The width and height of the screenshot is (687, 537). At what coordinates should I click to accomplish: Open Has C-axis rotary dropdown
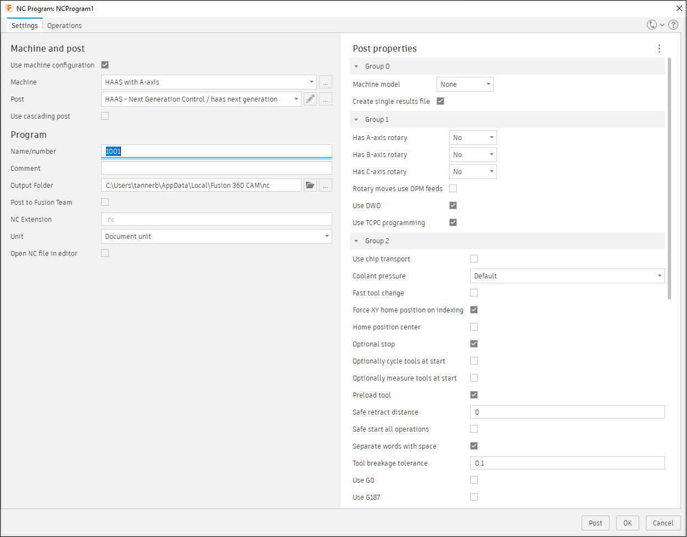point(473,172)
